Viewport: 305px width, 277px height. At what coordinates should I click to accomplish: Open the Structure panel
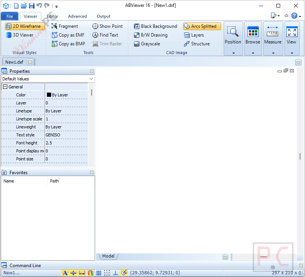[197, 44]
